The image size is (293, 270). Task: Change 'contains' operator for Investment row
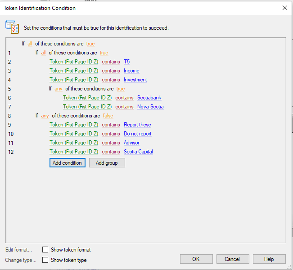pyautogui.click(x=111, y=80)
